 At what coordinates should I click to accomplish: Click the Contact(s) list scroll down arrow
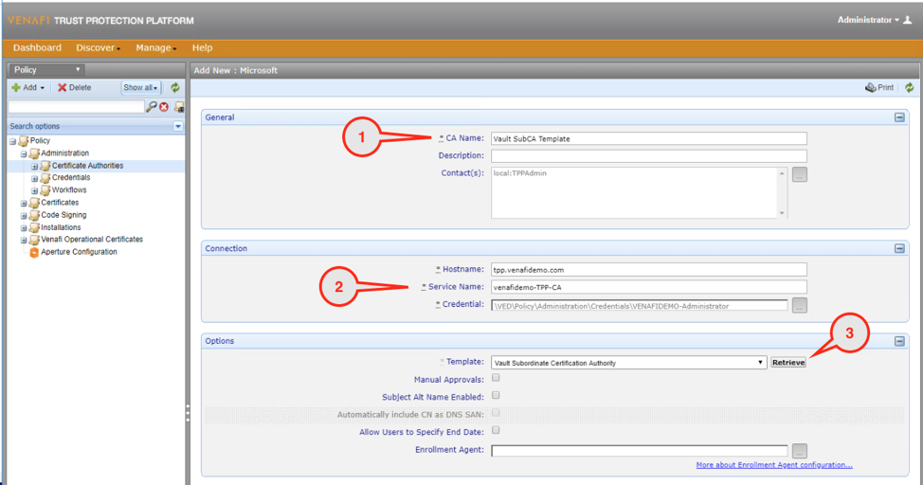click(x=782, y=213)
